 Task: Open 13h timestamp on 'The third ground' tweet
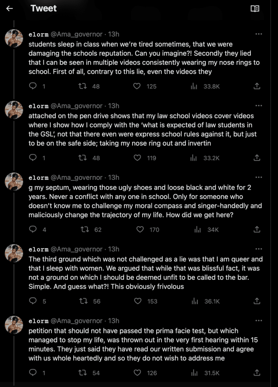(x=113, y=249)
